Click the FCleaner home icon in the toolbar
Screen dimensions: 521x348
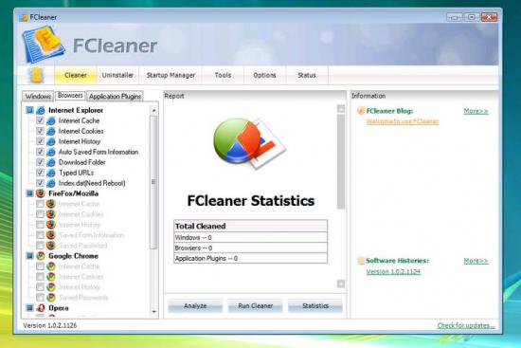(x=36, y=75)
